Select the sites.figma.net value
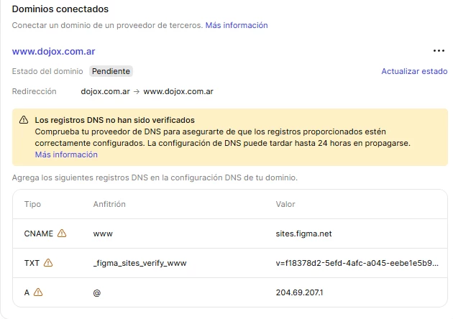This screenshot has width=453, height=319. [x=303, y=234]
